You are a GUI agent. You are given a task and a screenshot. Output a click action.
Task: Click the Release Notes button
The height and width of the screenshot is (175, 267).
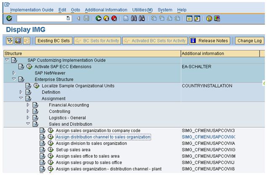[209, 41]
